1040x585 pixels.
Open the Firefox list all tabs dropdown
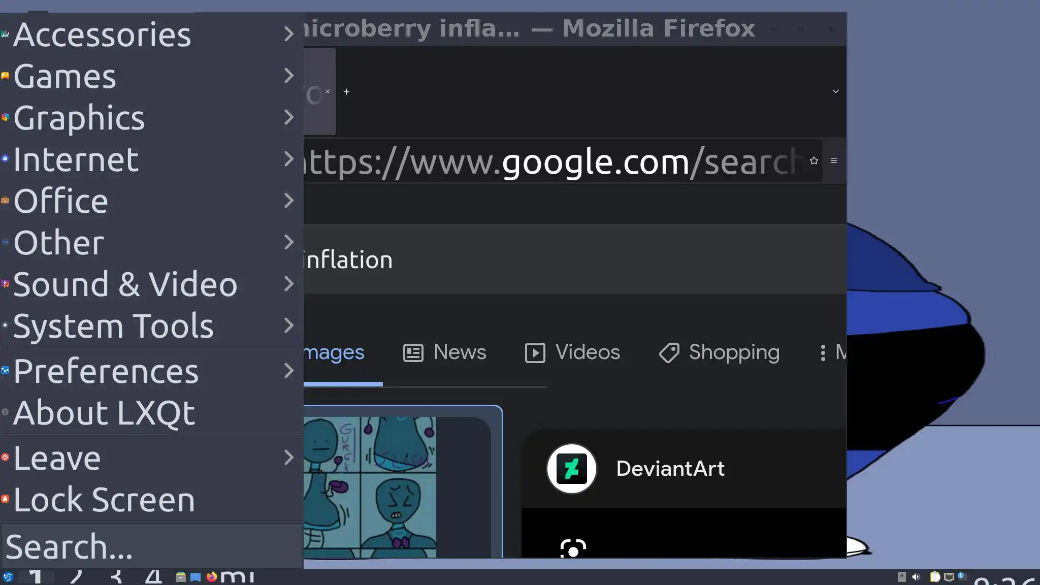click(835, 91)
